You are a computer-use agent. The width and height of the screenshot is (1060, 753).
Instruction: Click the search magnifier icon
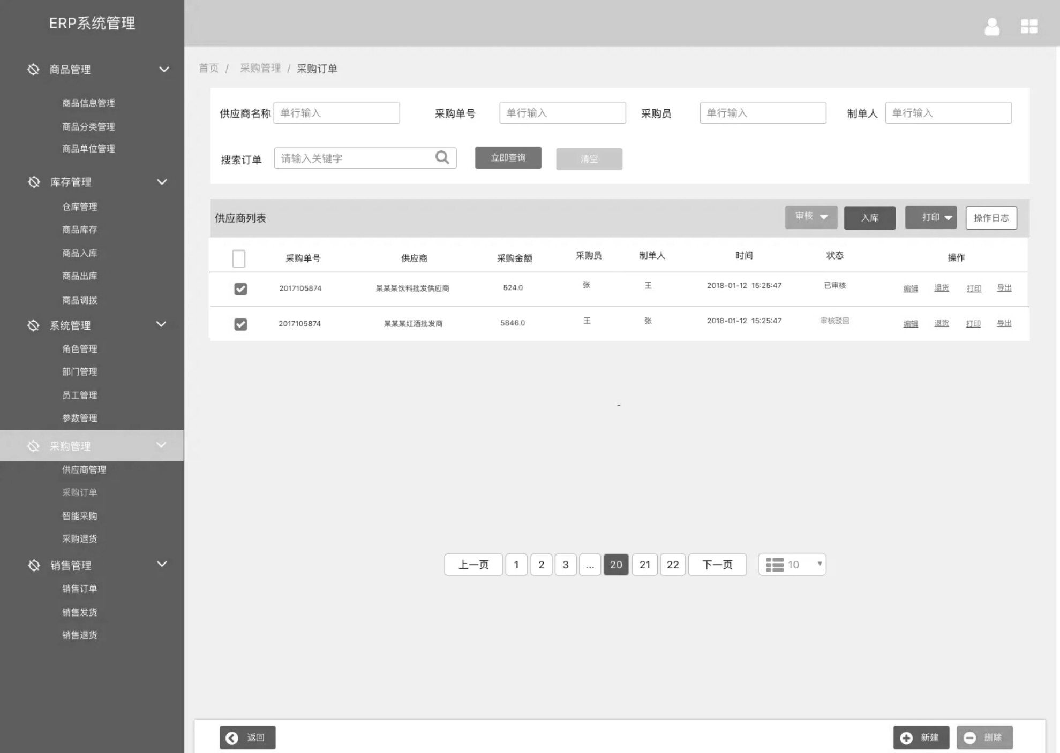[442, 157]
